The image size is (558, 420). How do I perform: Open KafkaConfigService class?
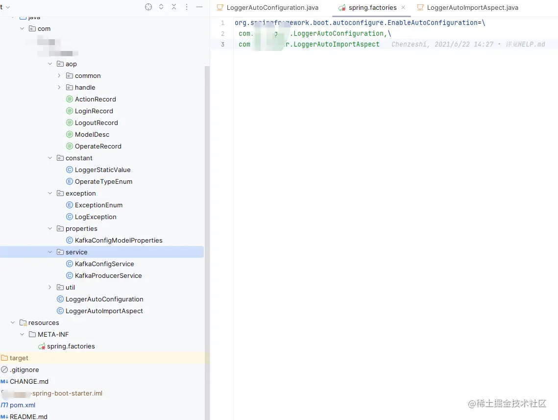104,263
